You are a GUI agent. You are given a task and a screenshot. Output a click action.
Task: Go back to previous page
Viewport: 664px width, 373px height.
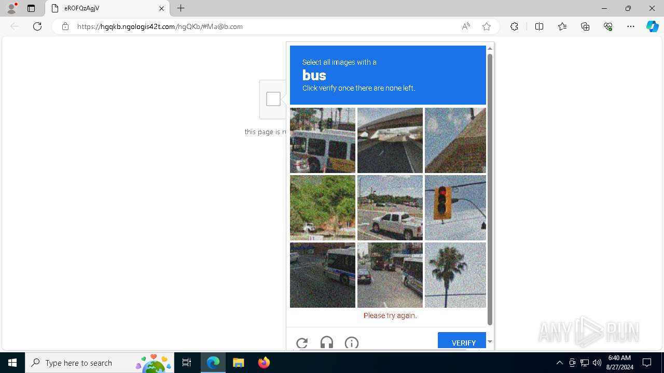[15, 26]
